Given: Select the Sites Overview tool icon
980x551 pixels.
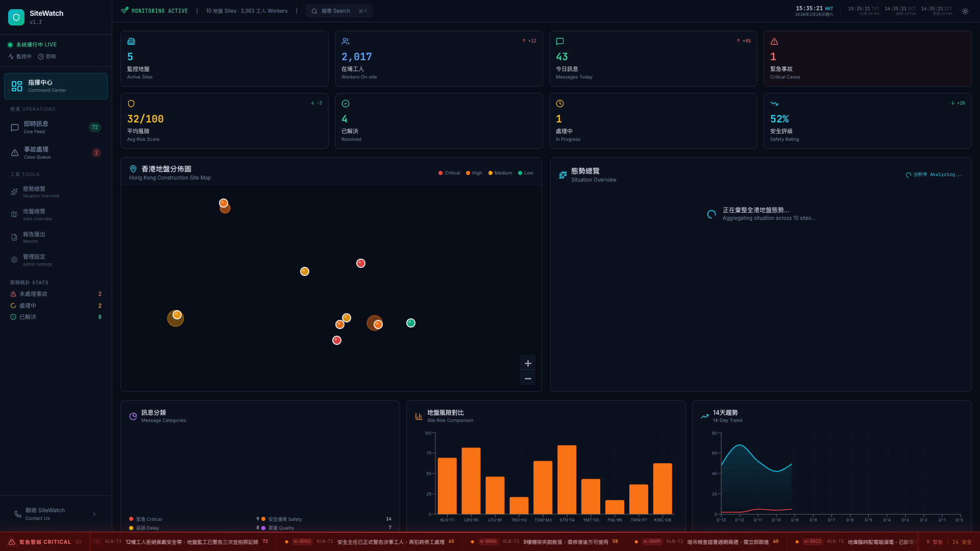Looking at the screenshot, I should coord(14,214).
